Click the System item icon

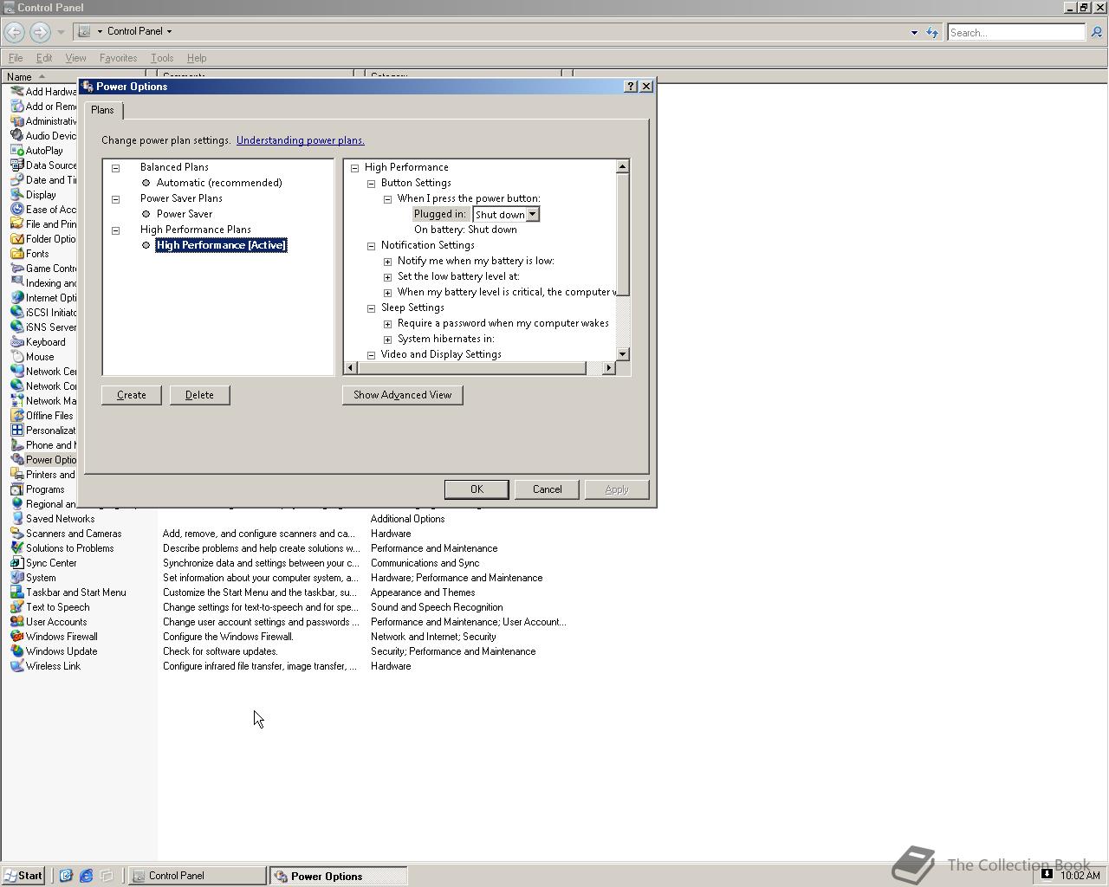[16, 578]
